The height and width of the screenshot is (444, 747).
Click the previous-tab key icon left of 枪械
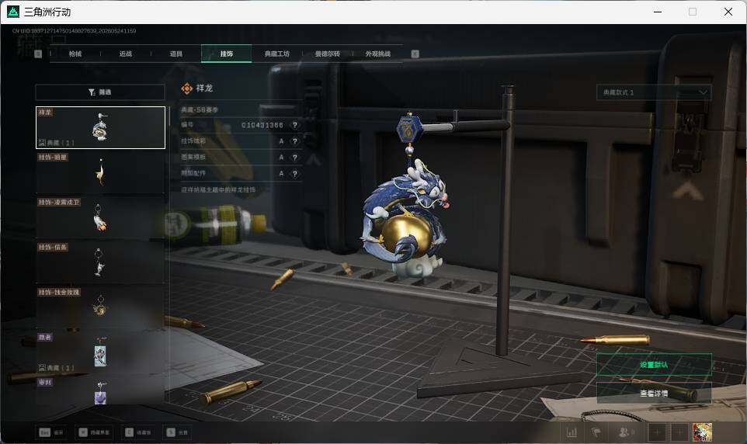click(39, 54)
